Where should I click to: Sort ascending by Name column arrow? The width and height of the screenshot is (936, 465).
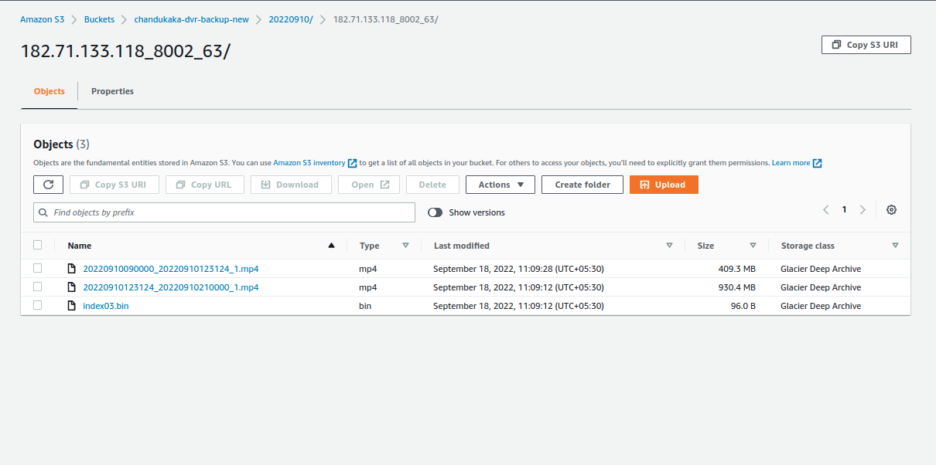tap(332, 246)
